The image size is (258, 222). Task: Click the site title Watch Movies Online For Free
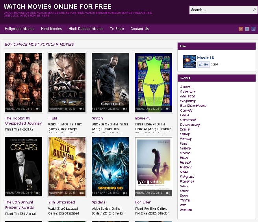pos(58,7)
